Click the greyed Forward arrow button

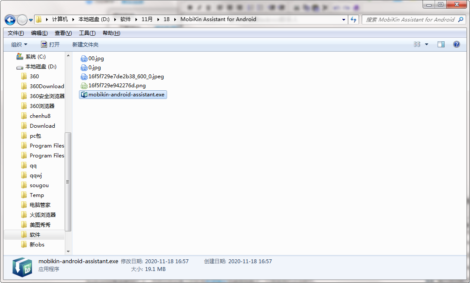[22, 20]
